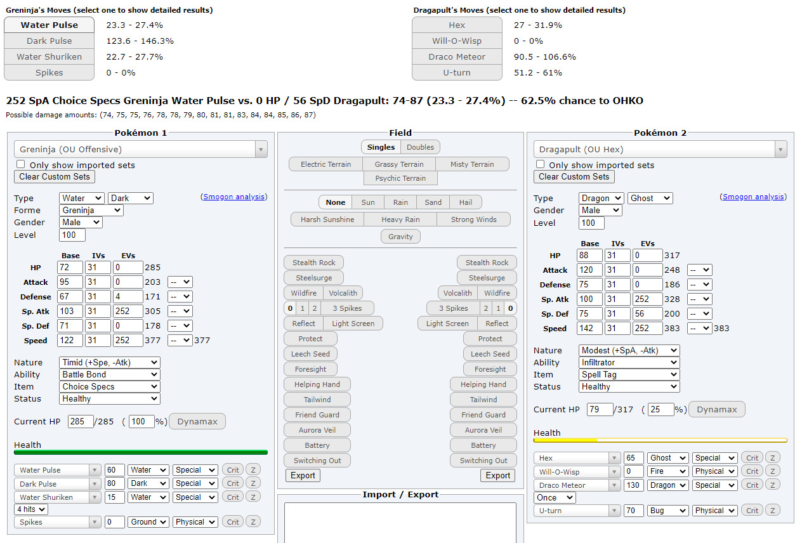Click Export button below Pokémon 1's field side

point(303,475)
